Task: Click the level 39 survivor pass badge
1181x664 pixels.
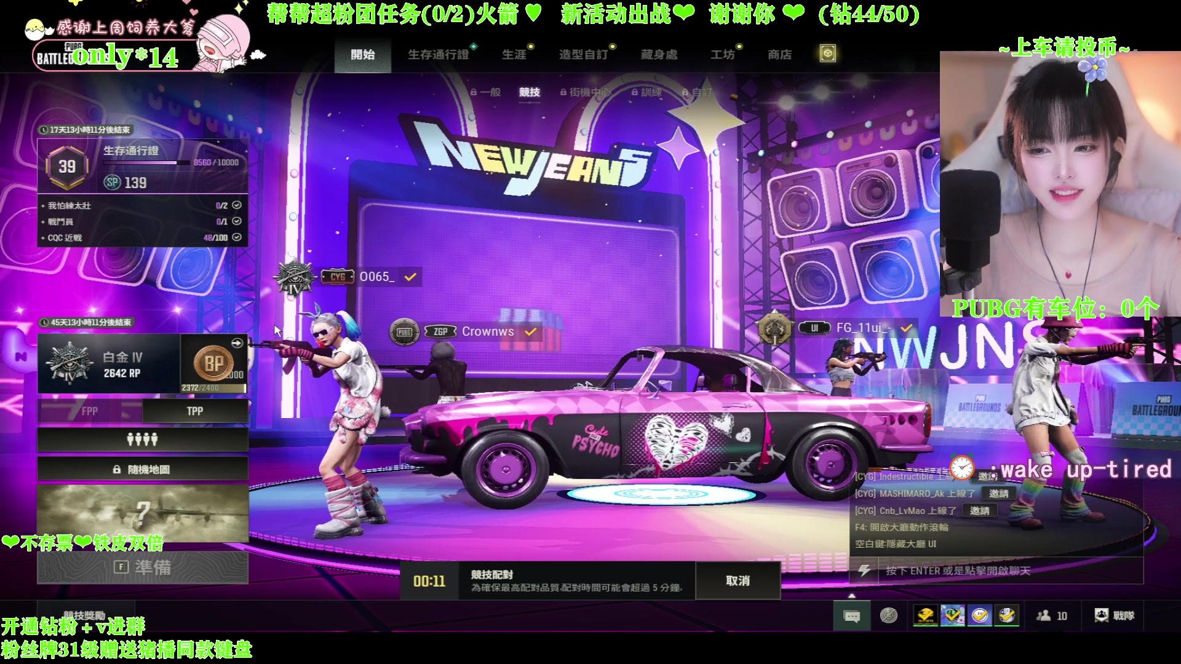Action: click(67, 167)
